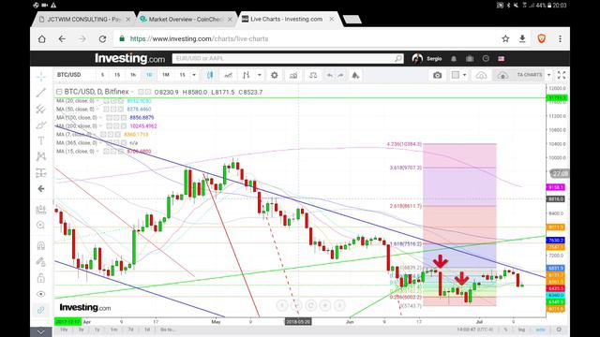Open the indicators button

tap(228, 75)
